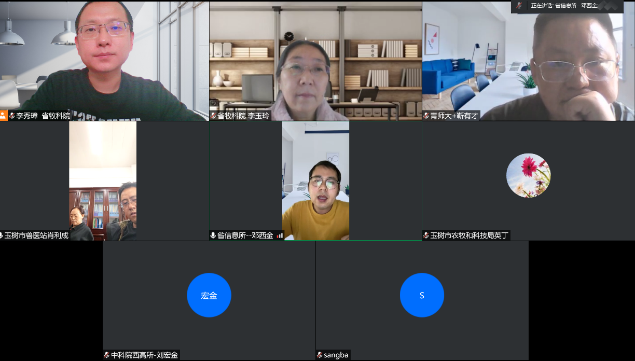Select the video feed of 李秀璋
Image resolution: width=635 pixels, height=361 pixels.
click(x=104, y=61)
